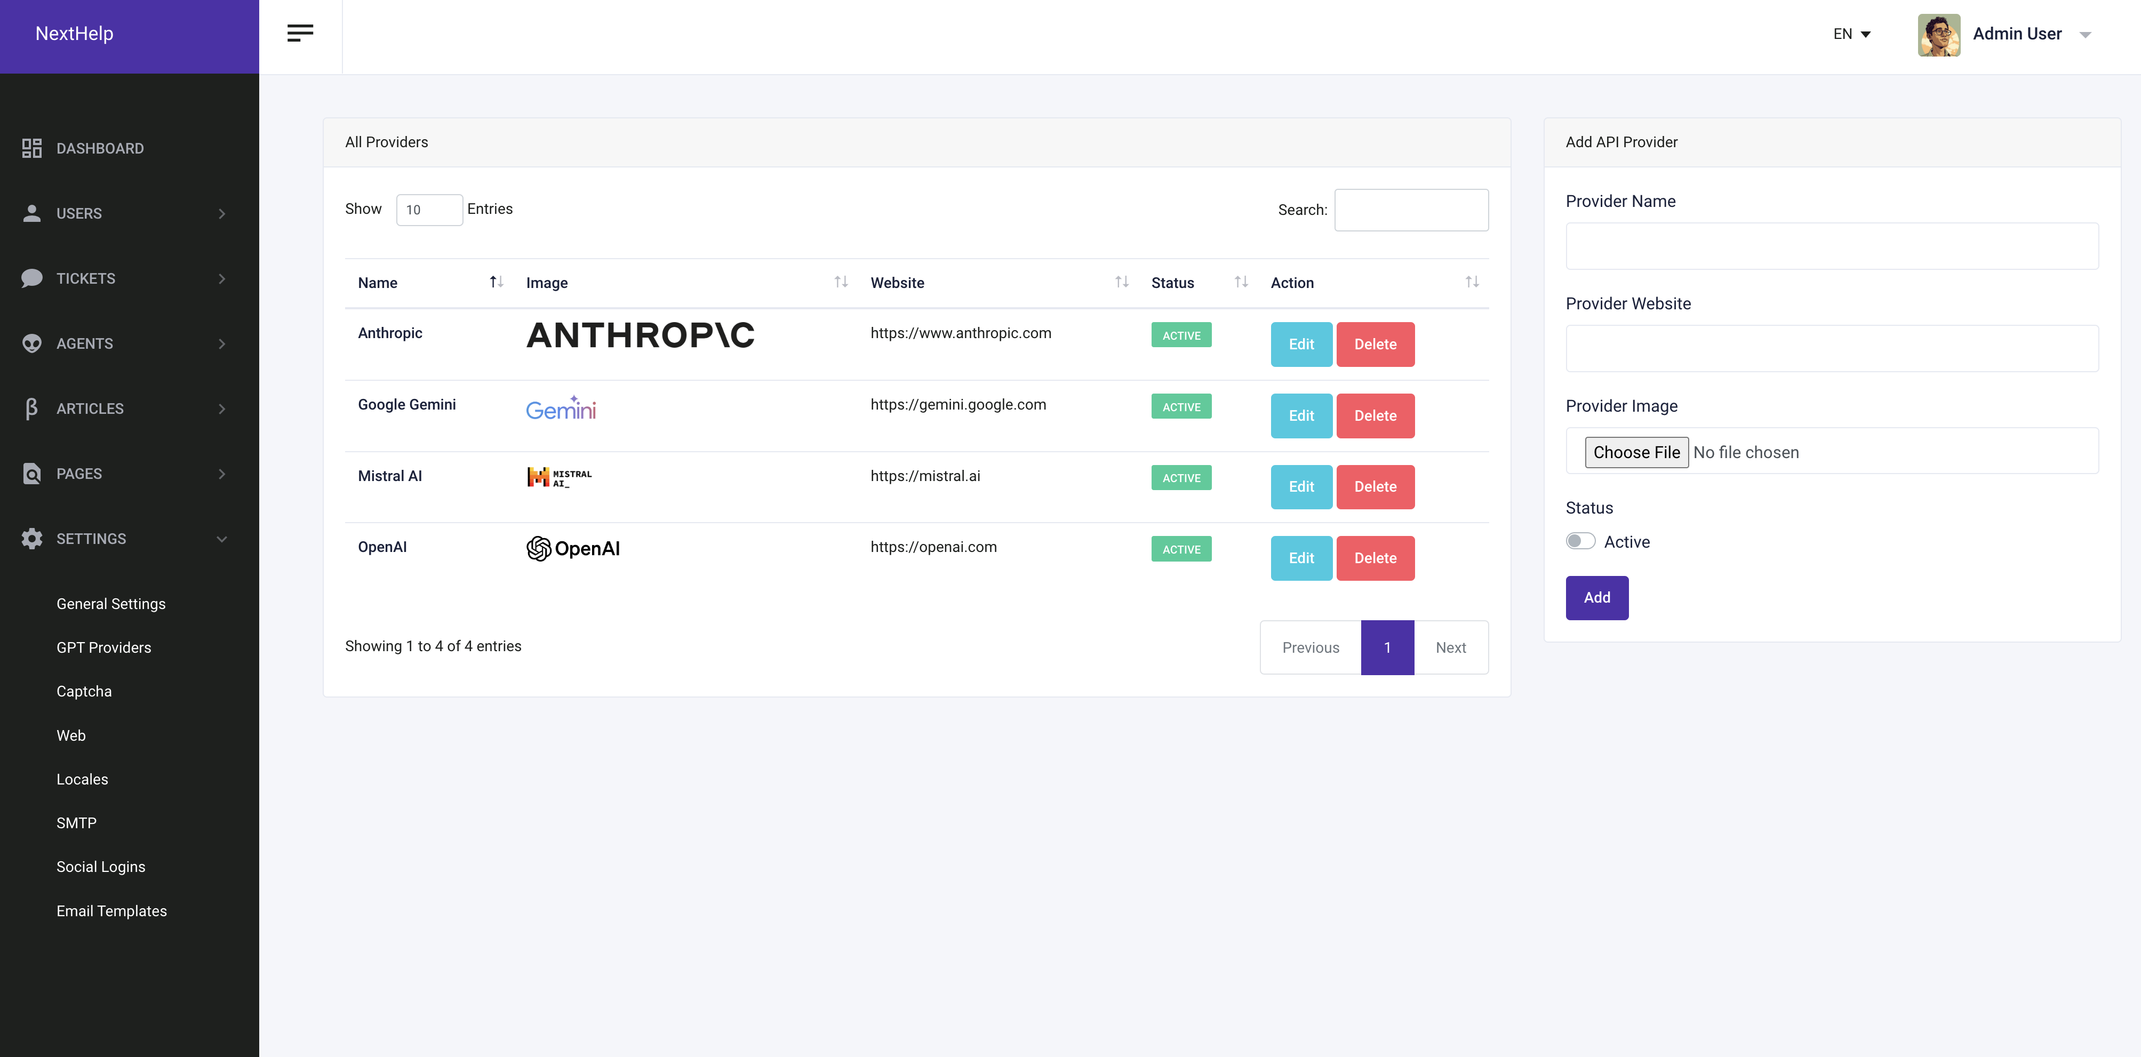This screenshot has width=2141, height=1057.
Task: Expand the Users menu chevron
Action: pos(222,213)
